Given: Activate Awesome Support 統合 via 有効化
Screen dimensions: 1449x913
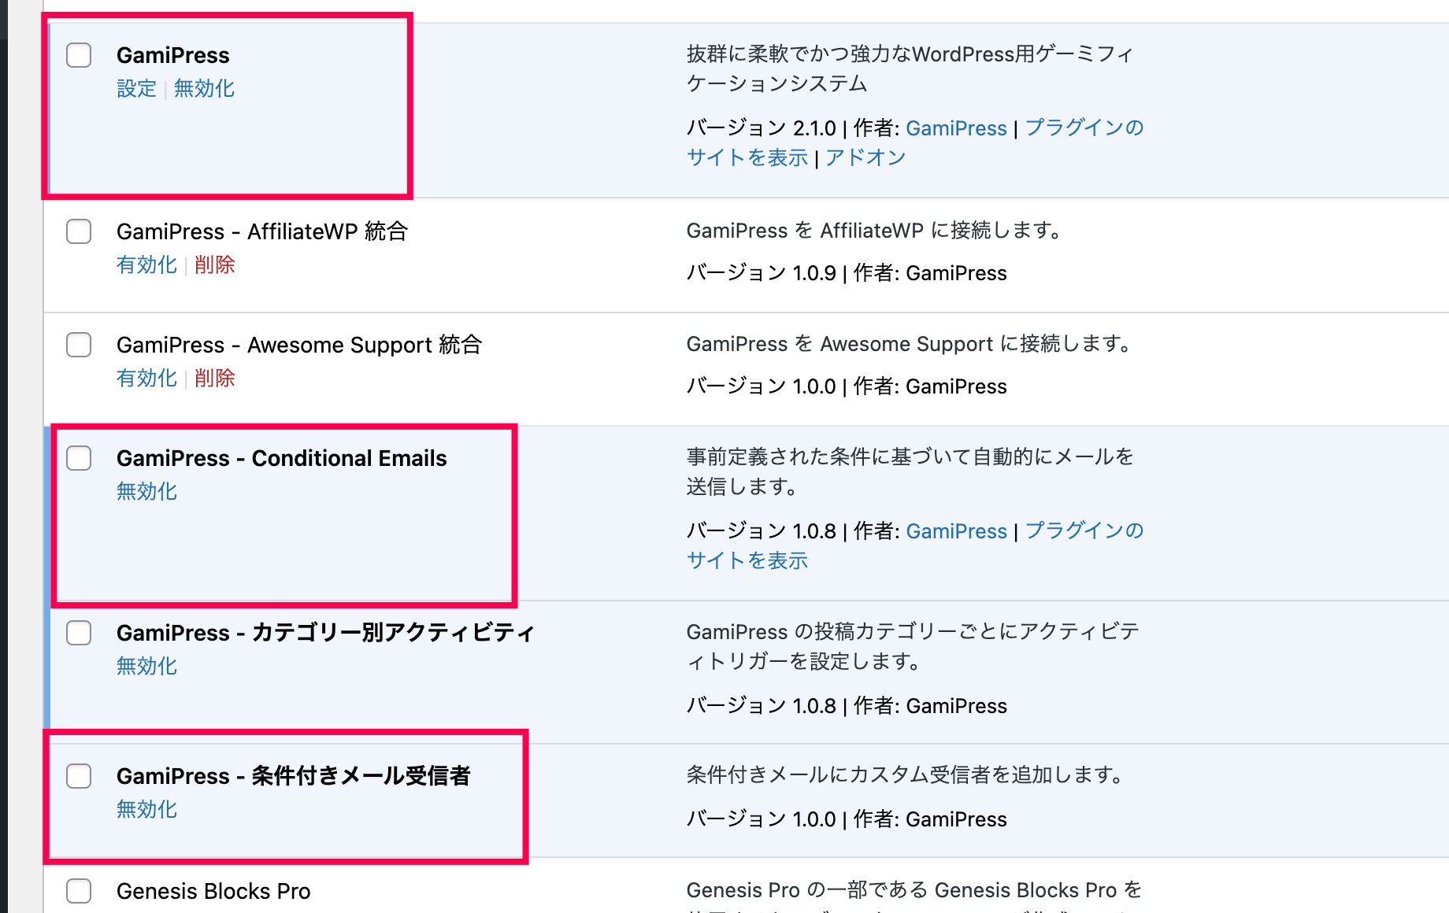Looking at the screenshot, I should tap(146, 378).
